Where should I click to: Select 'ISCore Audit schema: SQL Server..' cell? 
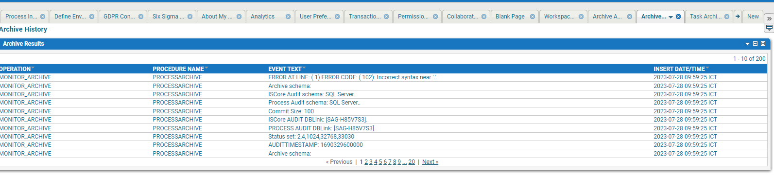pyautogui.click(x=312, y=94)
